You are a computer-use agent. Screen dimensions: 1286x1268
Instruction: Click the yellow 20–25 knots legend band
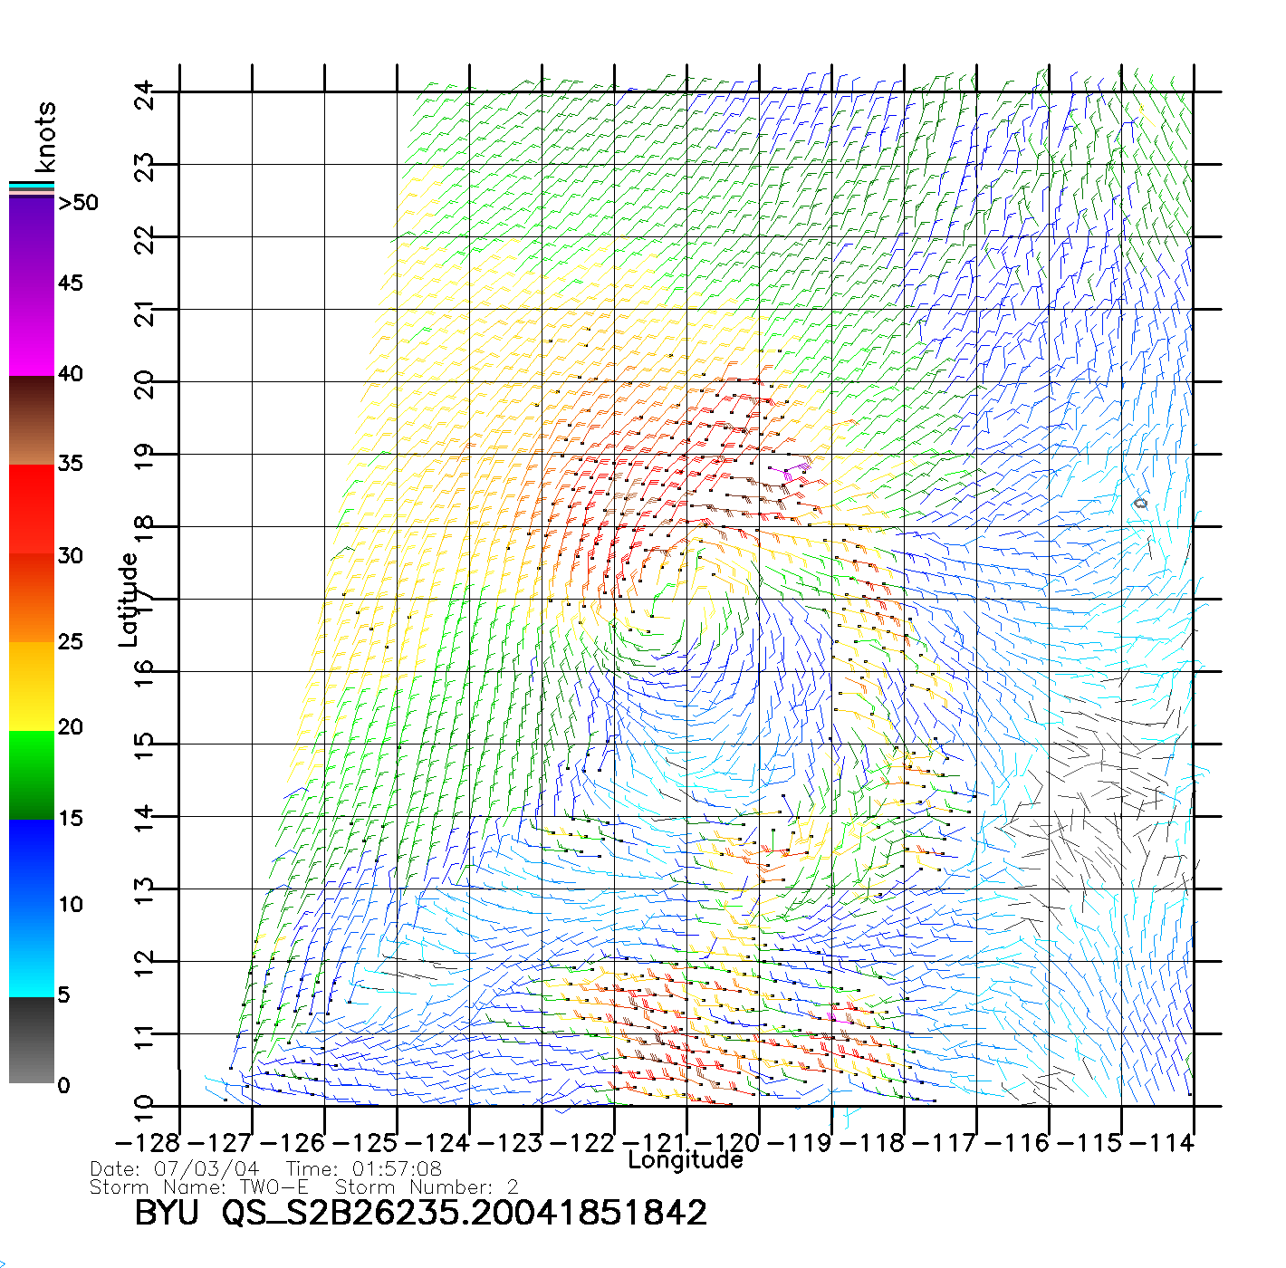pos(31,686)
